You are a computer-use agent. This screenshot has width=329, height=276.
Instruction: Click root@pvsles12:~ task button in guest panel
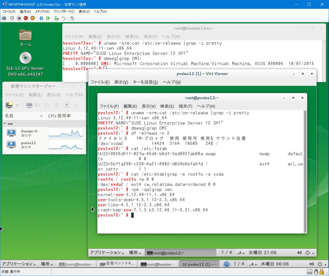(x=181, y=253)
